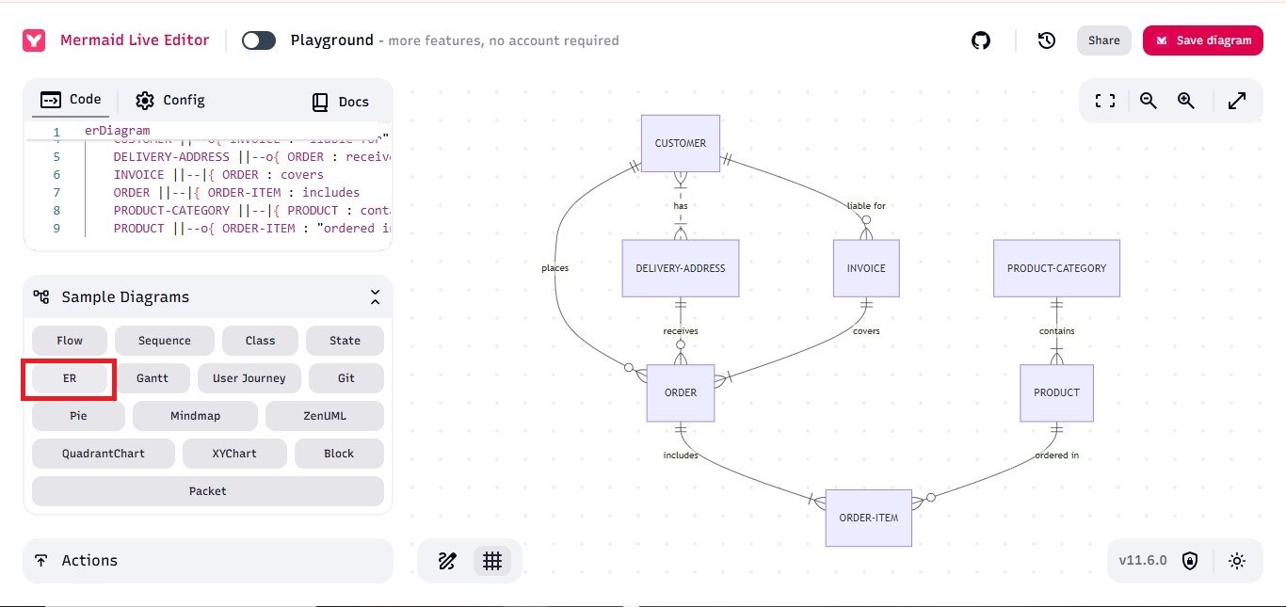The image size is (1286, 607).
Task: Load the User Journey sample diagram
Action: pos(249,378)
